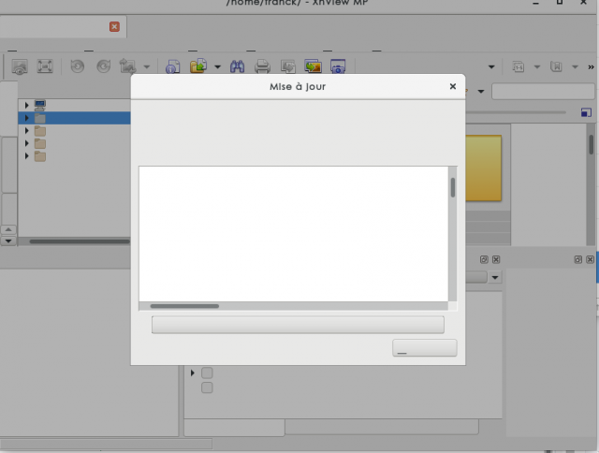
Task: Click the batch rename 1-5 icon
Action: point(518,66)
